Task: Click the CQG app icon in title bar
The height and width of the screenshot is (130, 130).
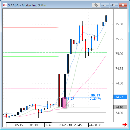Action: coord(5,5)
